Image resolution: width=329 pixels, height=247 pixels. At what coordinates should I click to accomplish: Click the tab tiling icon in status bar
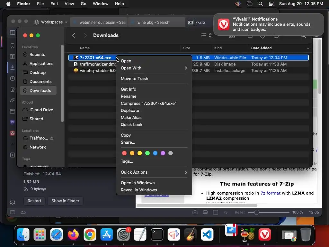[x=216, y=212]
